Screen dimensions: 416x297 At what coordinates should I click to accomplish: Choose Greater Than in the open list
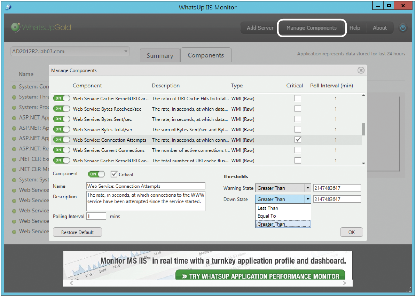click(283, 224)
